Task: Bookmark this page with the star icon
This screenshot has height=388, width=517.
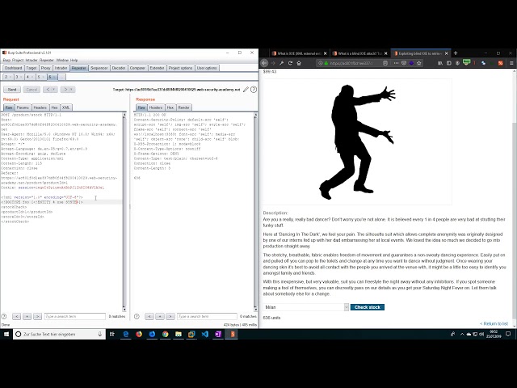Action: 419,63
